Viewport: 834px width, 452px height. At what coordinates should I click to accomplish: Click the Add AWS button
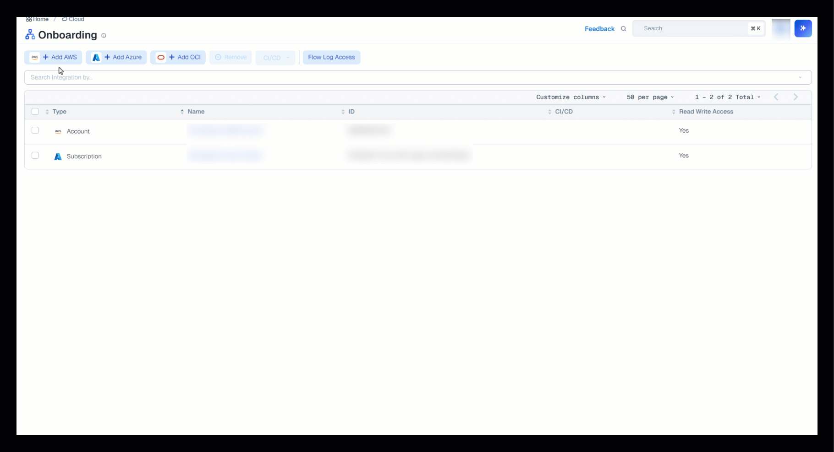pos(53,57)
